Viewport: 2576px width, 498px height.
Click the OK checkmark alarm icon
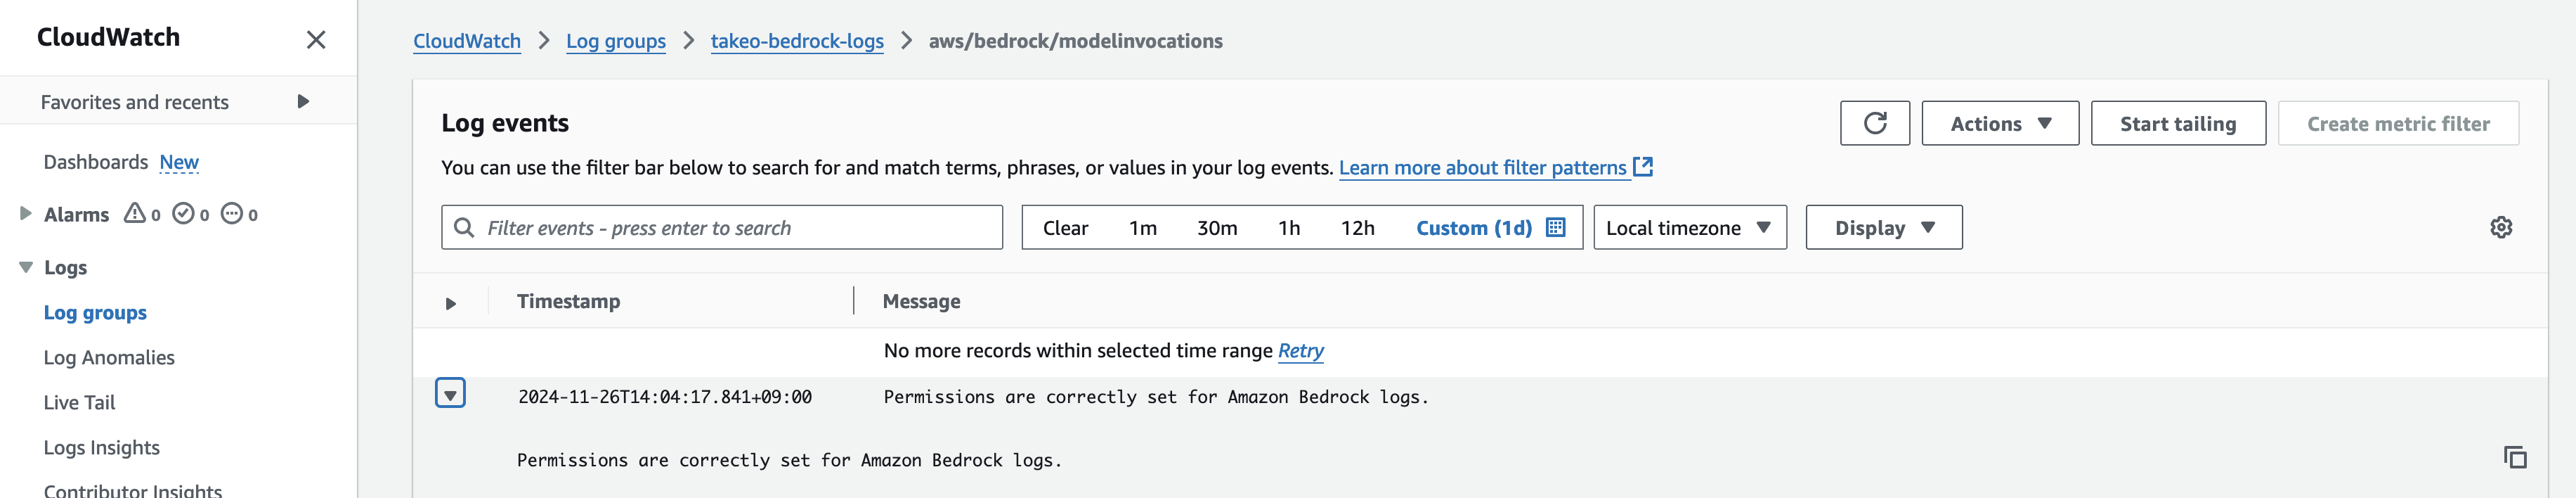click(183, 213)
